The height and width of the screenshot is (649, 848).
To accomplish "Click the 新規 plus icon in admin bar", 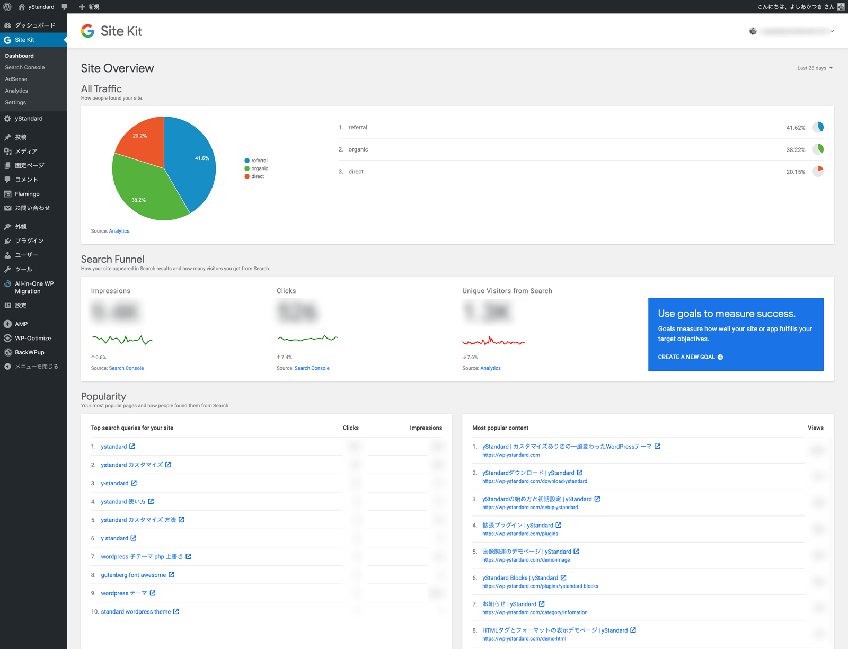I will point(82,7).
